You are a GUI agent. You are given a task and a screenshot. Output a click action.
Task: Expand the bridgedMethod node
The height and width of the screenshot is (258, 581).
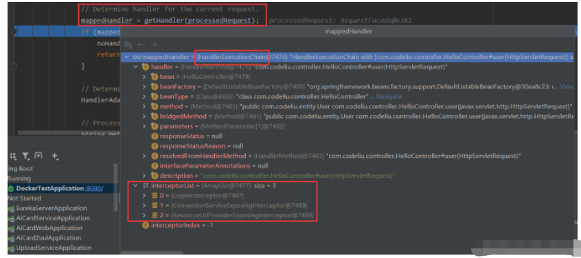click(144, 116)
